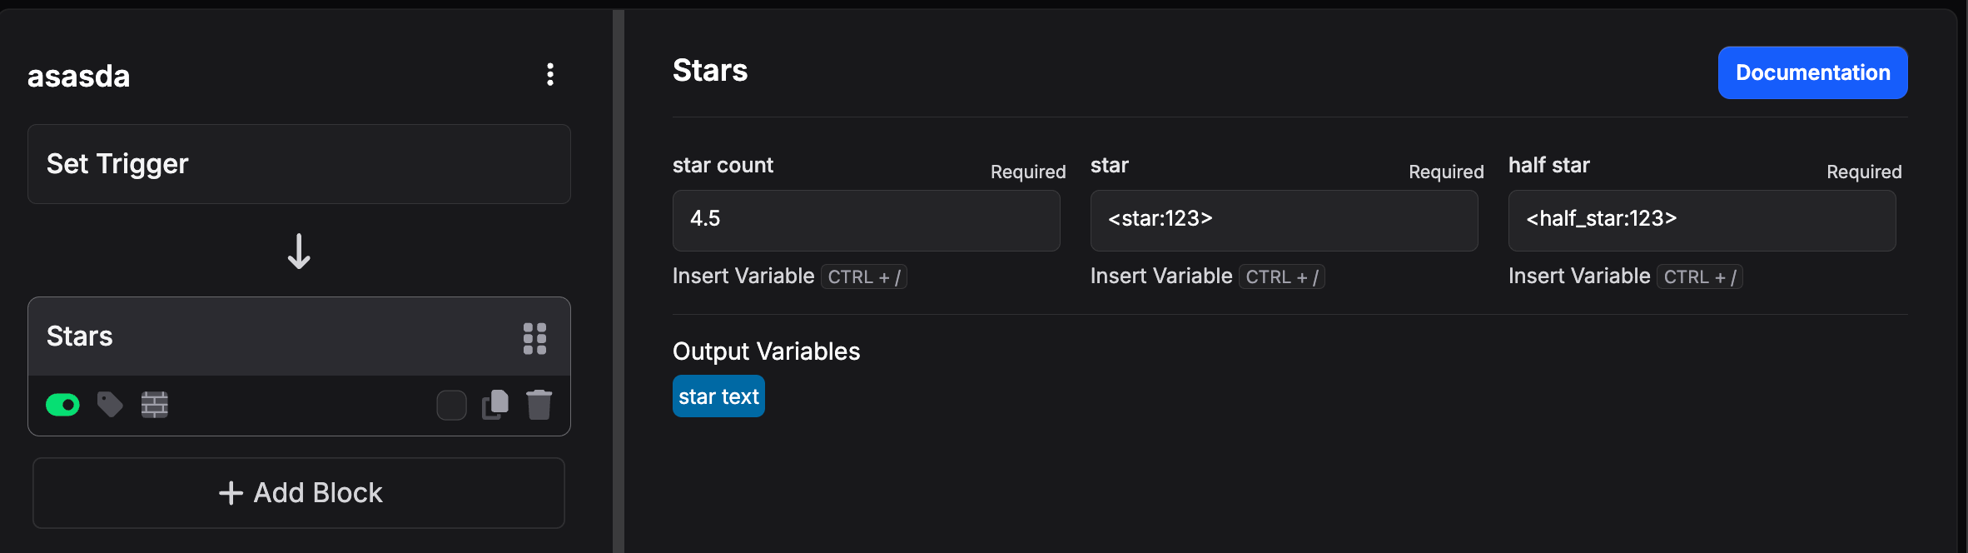
Task: Focus the half star input field
Action: 1702,221
